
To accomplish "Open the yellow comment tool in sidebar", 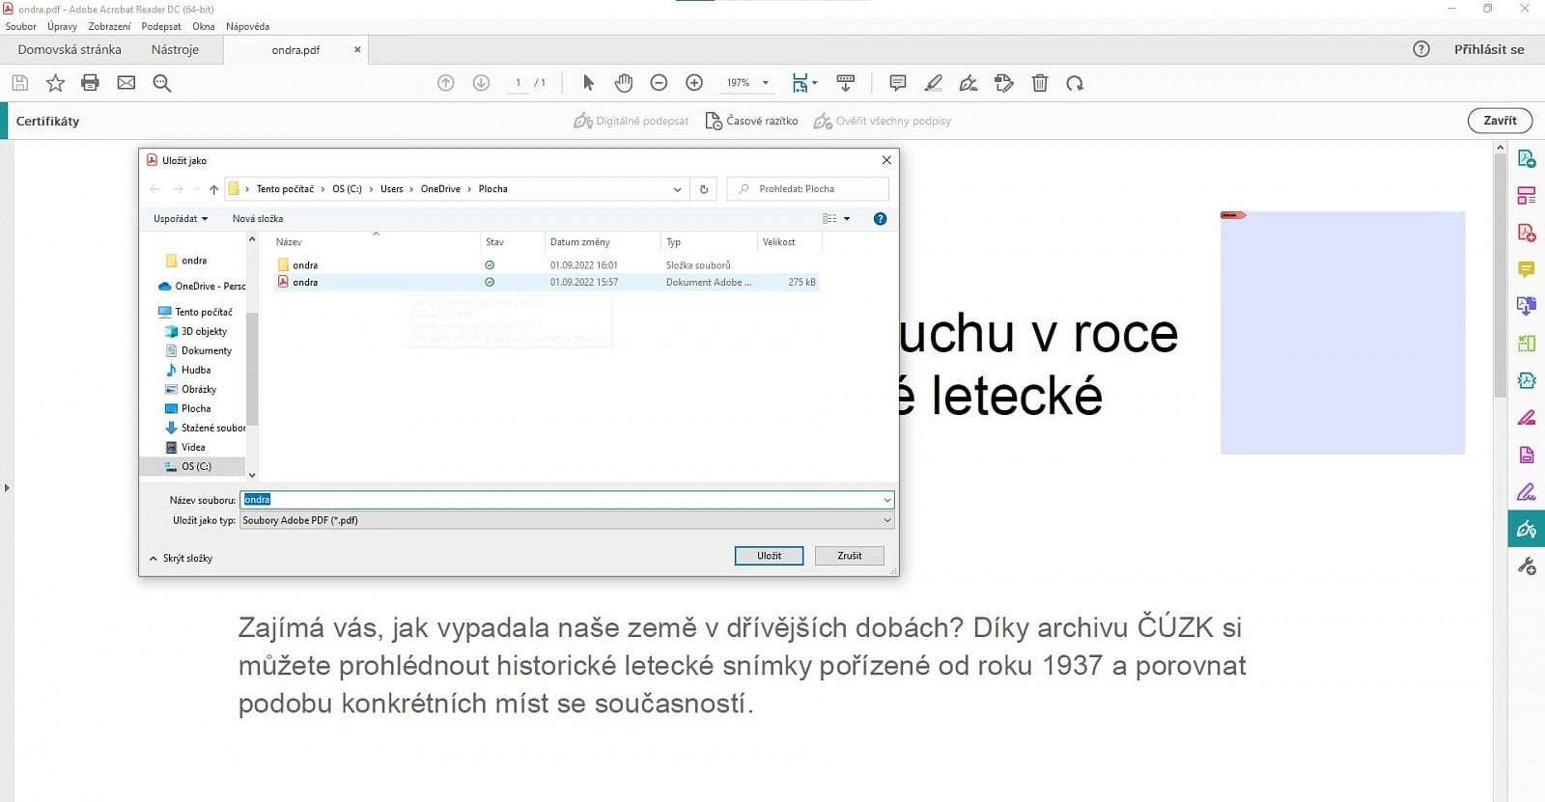I will tap(1527, 269).
